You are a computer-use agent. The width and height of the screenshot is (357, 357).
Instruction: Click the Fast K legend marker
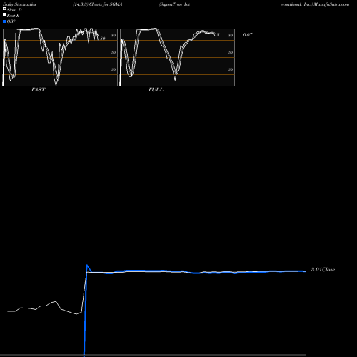click(x=4, y=15)
